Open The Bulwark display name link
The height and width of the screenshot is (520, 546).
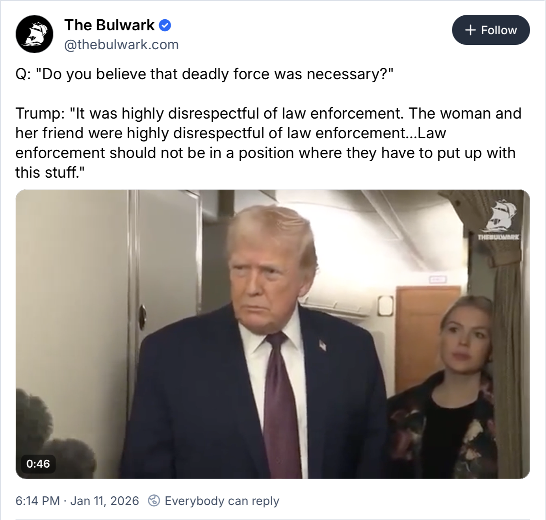[x=110, y=25]
